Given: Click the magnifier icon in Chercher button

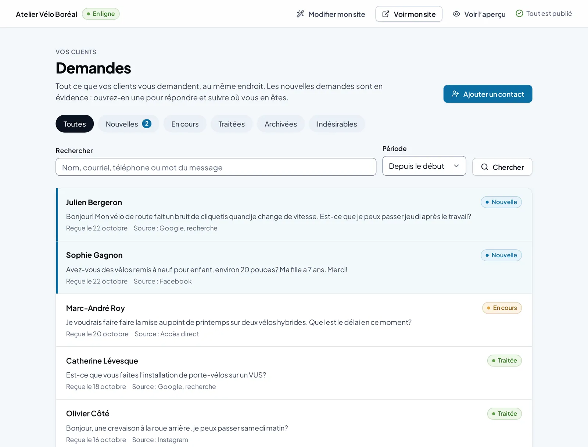Looking at the screenshot, I should (485, 167).
